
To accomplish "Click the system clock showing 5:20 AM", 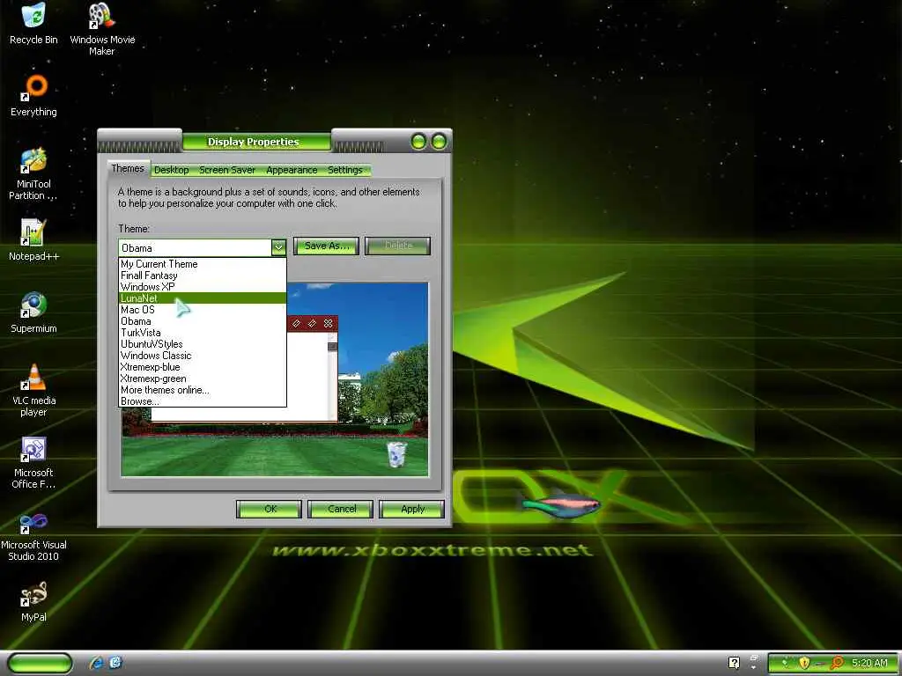I will click(869, 664).
